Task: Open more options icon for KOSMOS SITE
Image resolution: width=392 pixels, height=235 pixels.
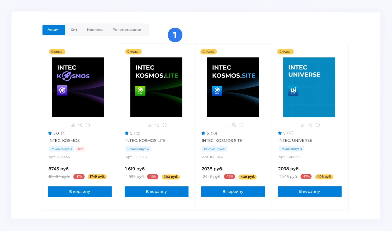Action: pyautogui.click(x=241, y=125)
